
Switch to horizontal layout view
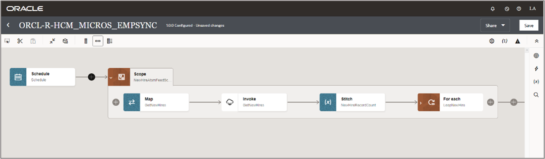(x=98, y=41)
